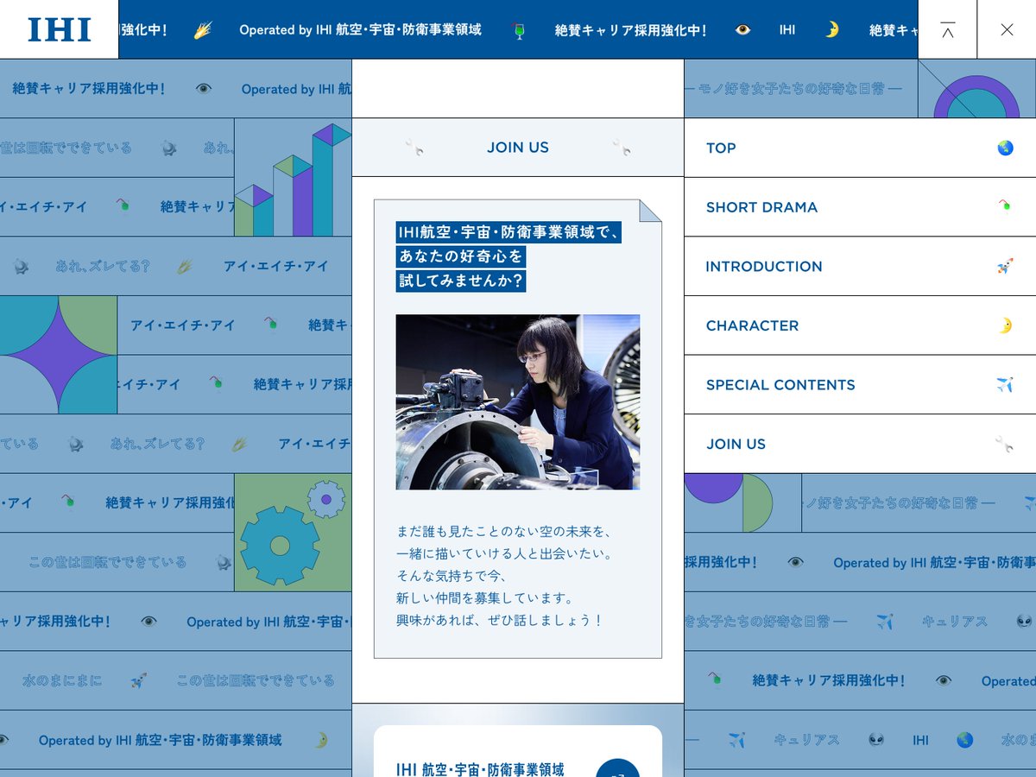Open SPECIAL CONTENTS from the menu

[860, 385]
